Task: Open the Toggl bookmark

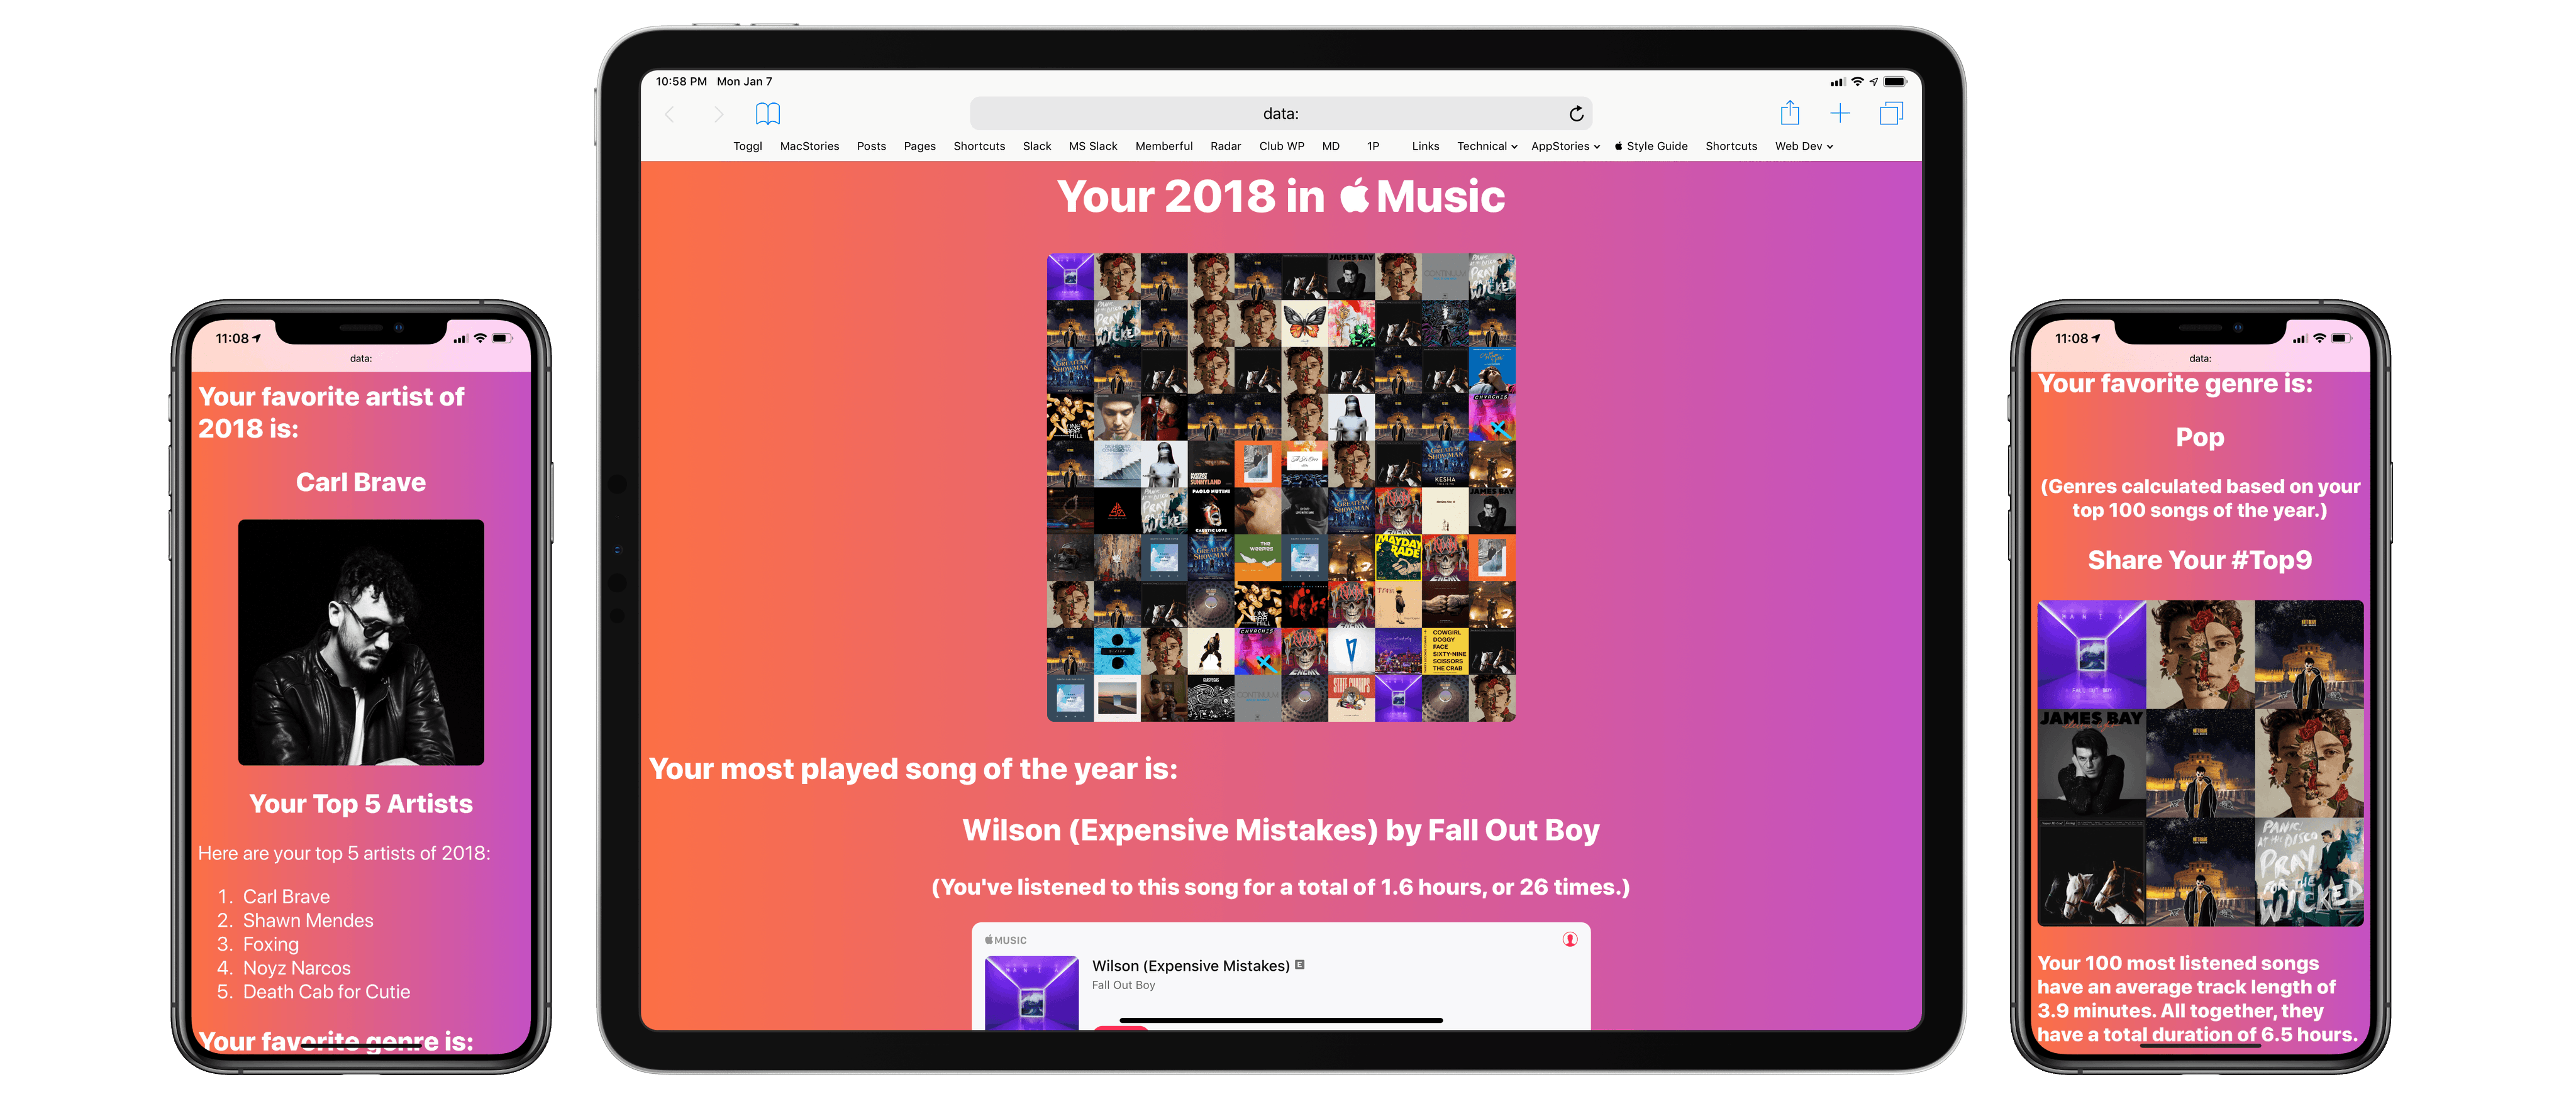Action: click(747, 146)
